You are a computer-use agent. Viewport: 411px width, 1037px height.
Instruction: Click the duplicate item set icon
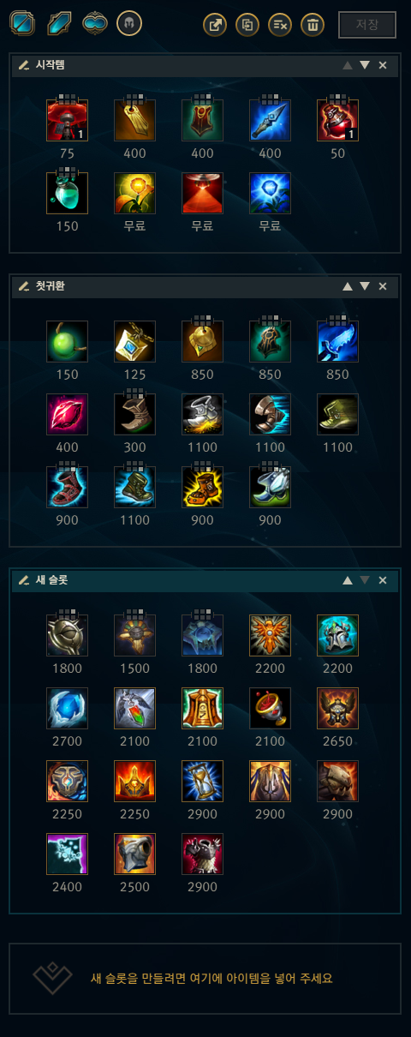click(x=247, y=25)
